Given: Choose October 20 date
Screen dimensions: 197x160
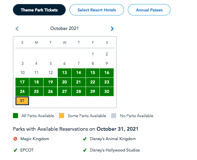Looking at the screenshot, I should click(64, 82).
